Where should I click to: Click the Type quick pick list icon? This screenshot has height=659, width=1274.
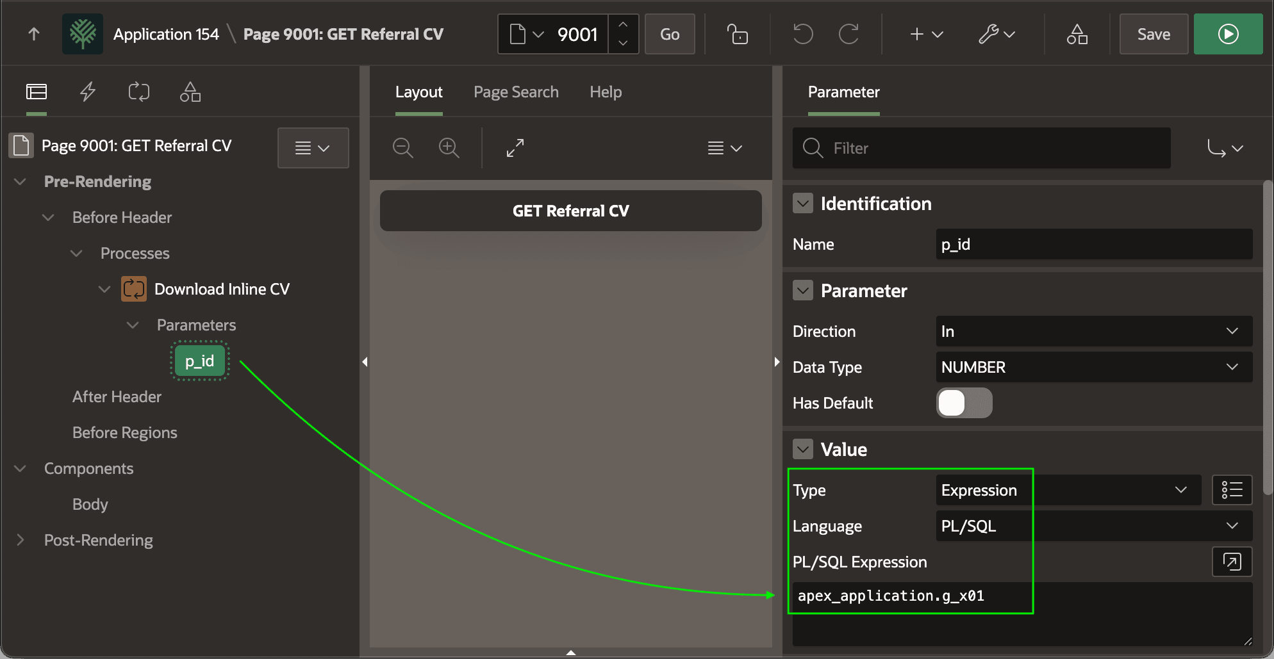click(1232, 490)
